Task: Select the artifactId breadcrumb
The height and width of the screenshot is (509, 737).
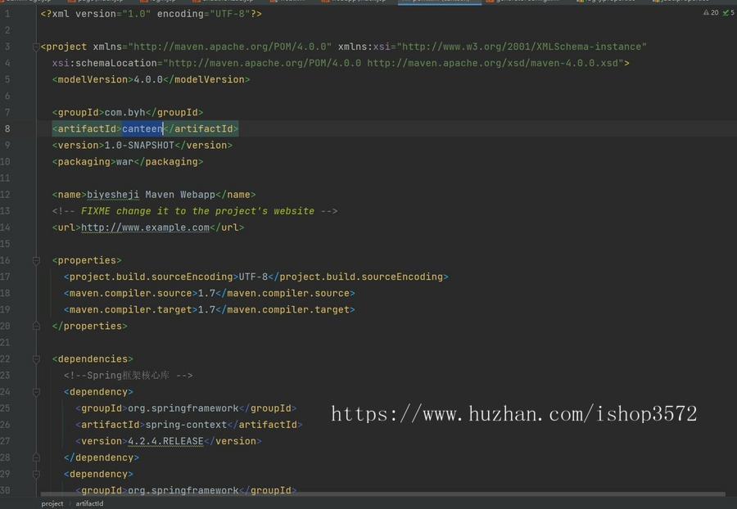Action: point(89,503)
